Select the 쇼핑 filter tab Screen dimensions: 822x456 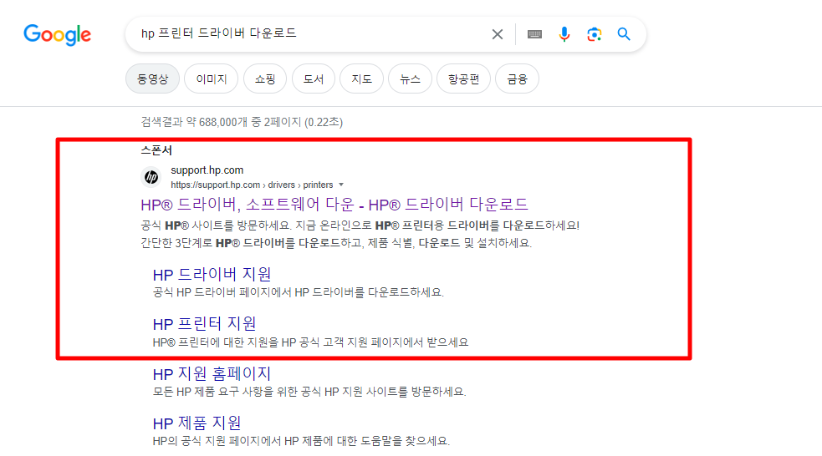point(265,79)
